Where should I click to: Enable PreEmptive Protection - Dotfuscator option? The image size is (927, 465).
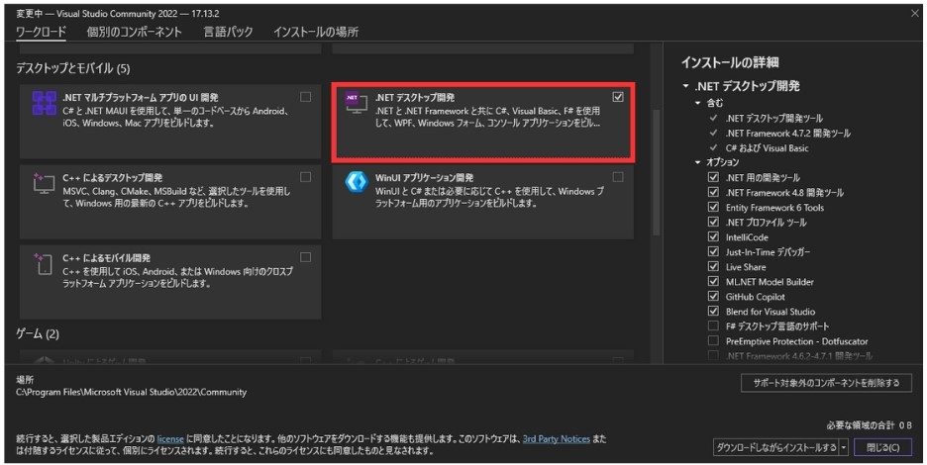714,341
